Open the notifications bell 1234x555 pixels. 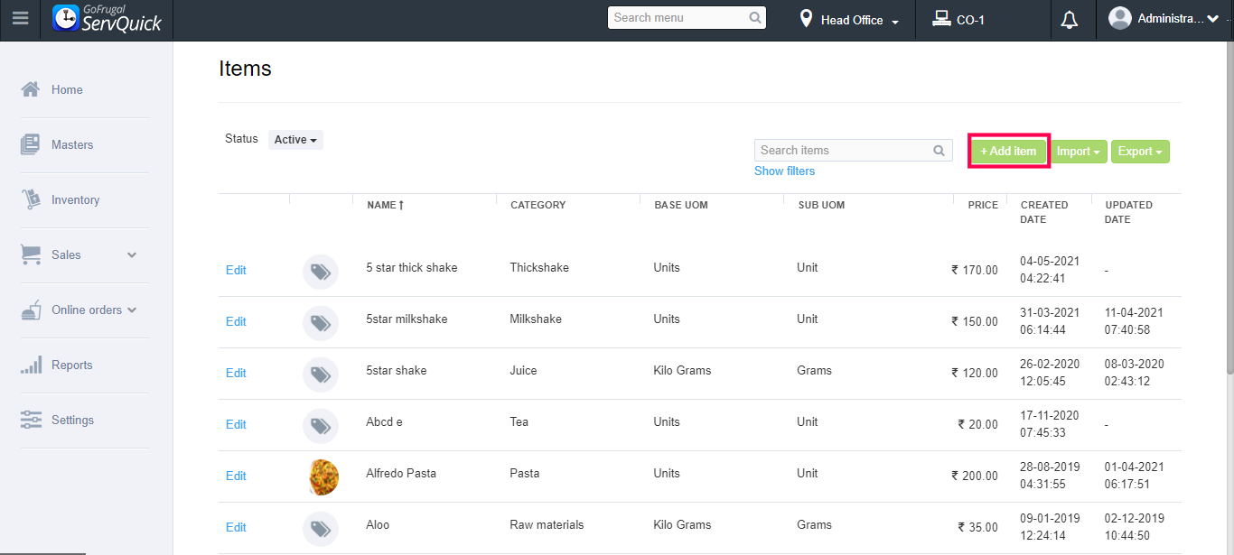[1070, 20]
